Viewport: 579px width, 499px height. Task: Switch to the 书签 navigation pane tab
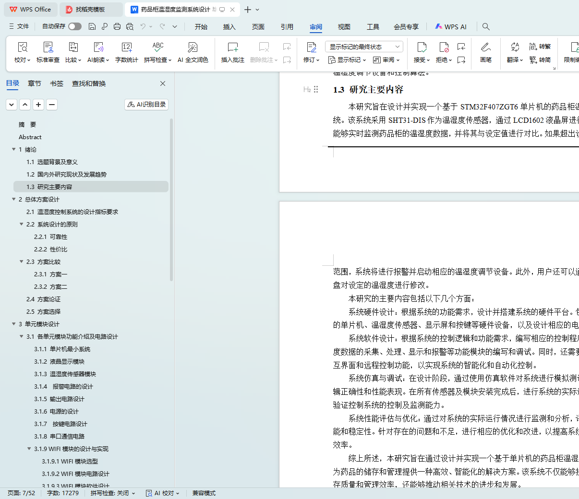[x=57, y=83]
